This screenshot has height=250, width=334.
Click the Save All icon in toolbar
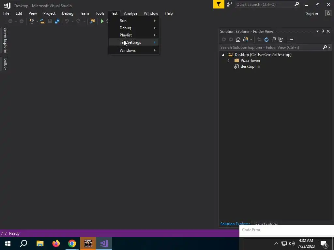click(x=57, y=21)
